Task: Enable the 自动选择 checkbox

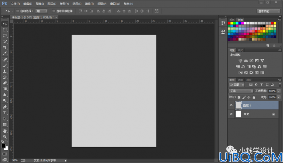Action: tap(18, 11)
